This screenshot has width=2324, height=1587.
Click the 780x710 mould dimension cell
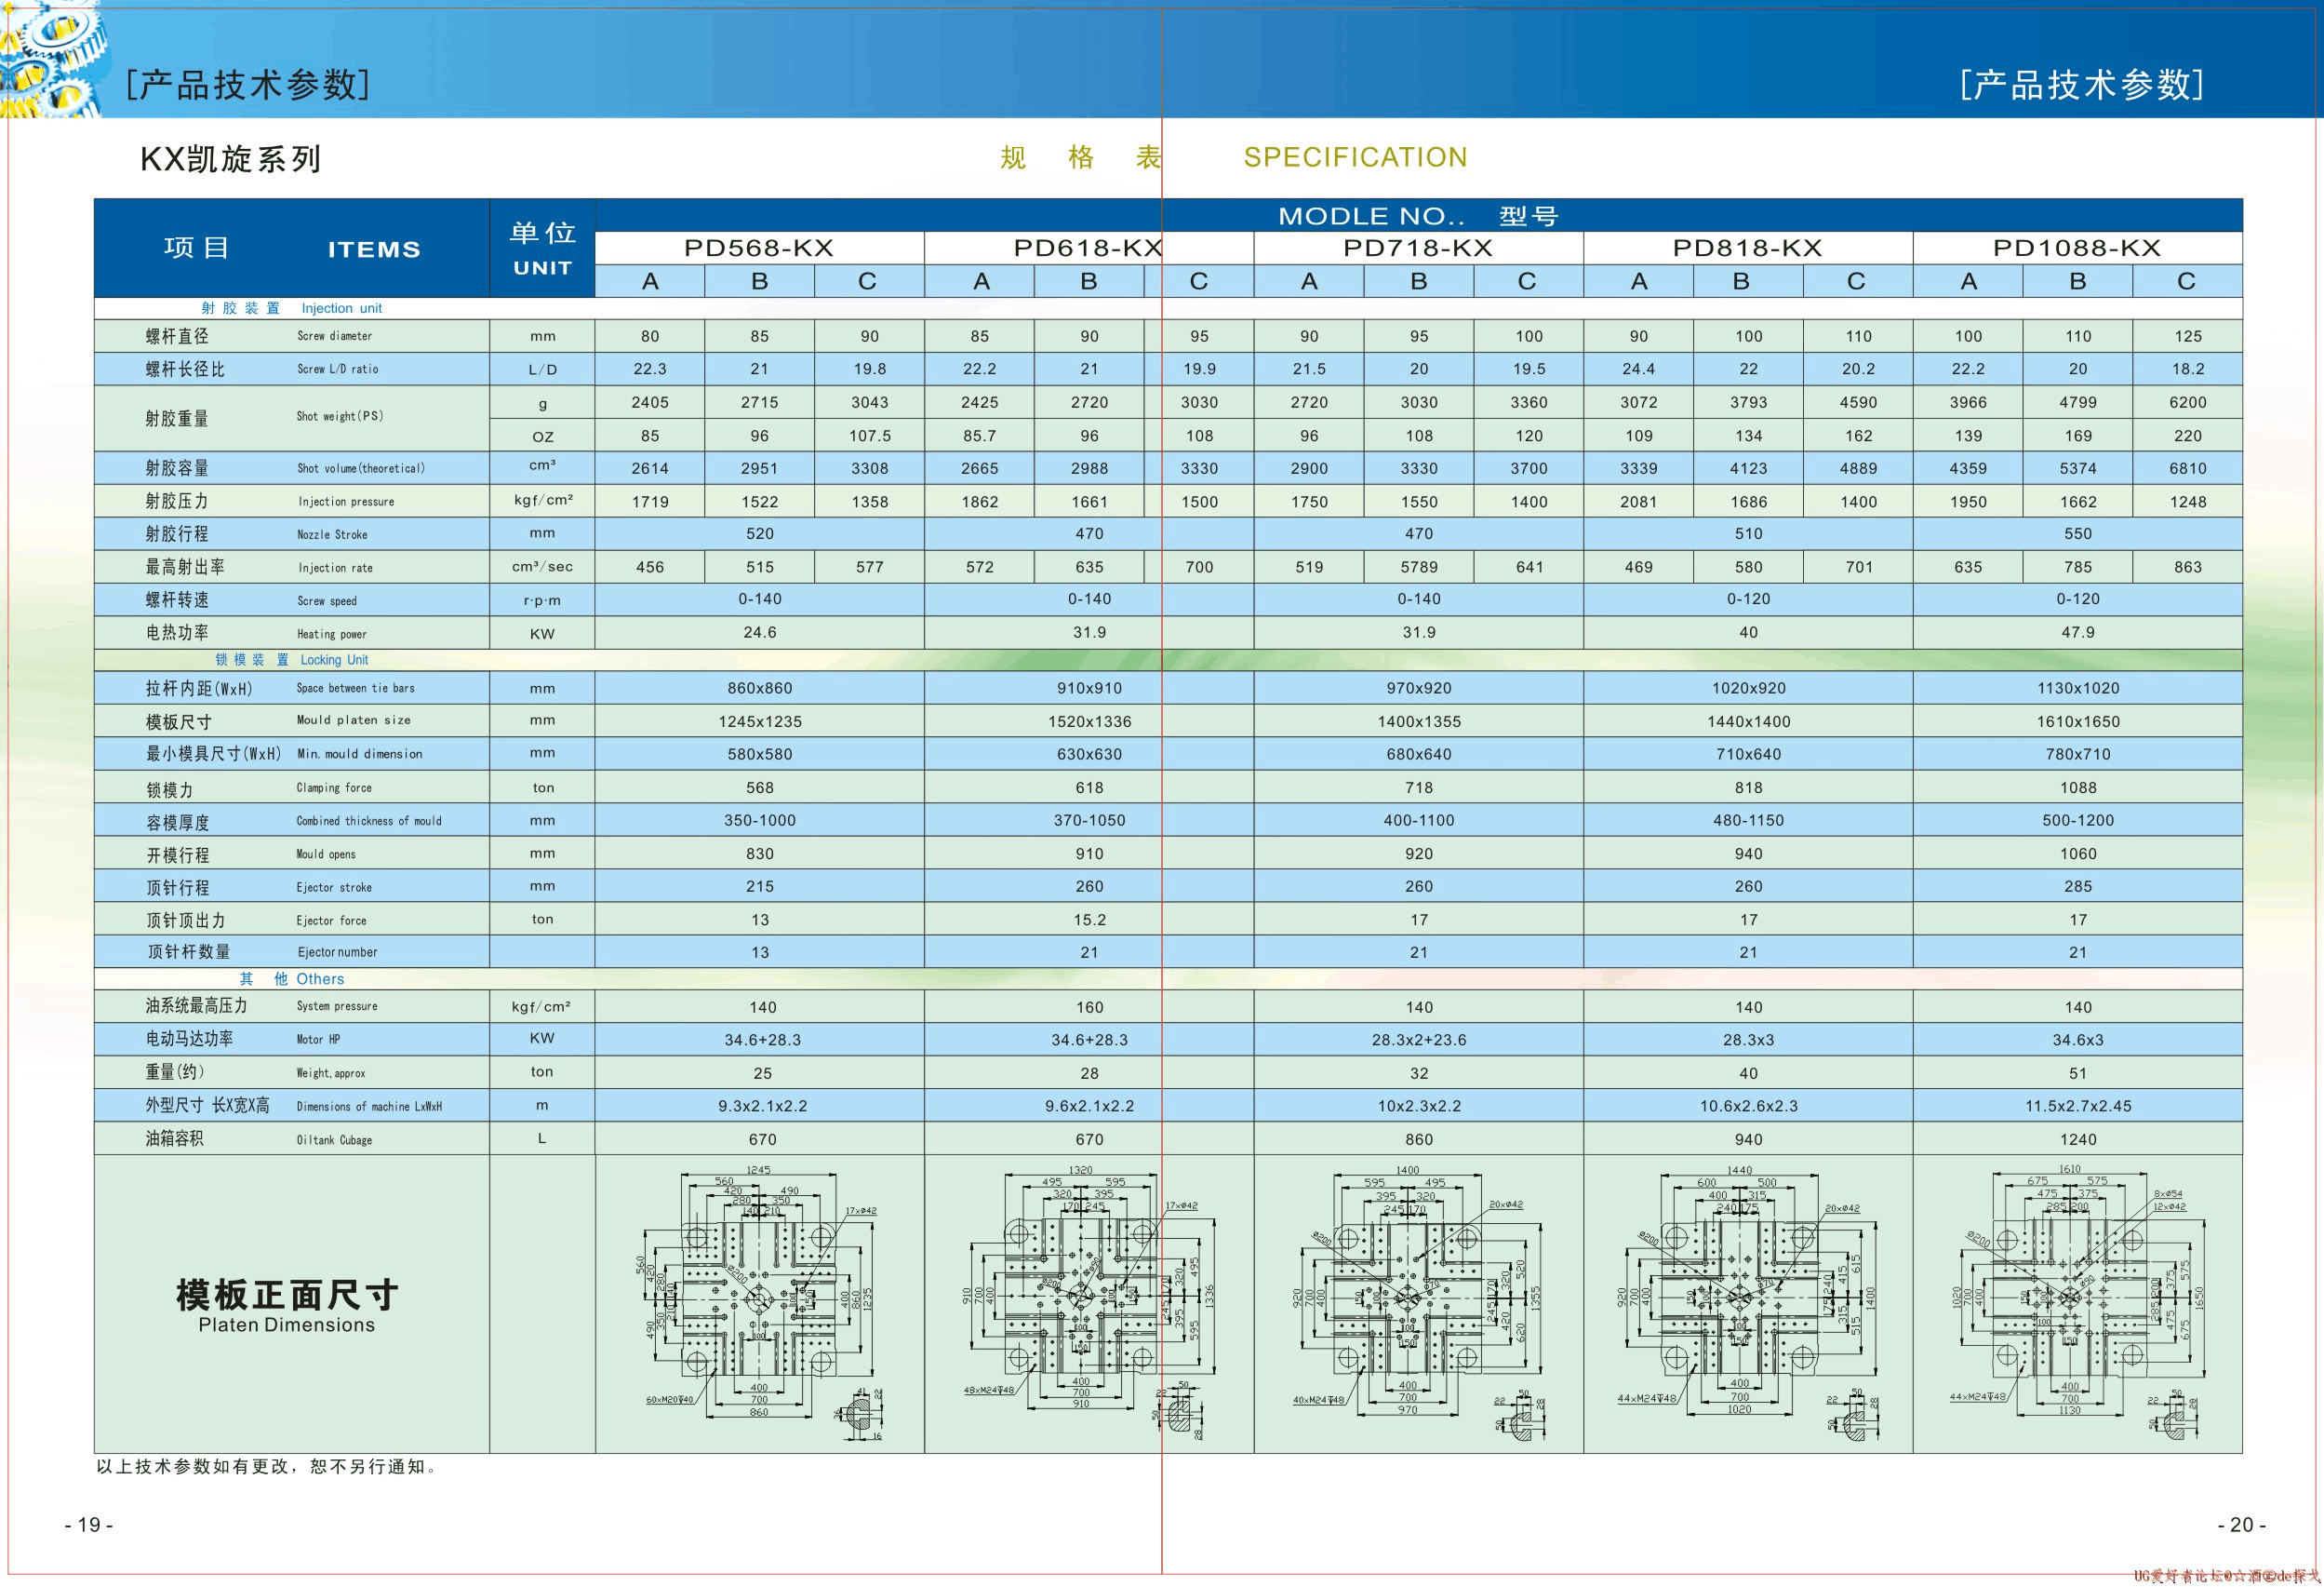pos(2078,755)
